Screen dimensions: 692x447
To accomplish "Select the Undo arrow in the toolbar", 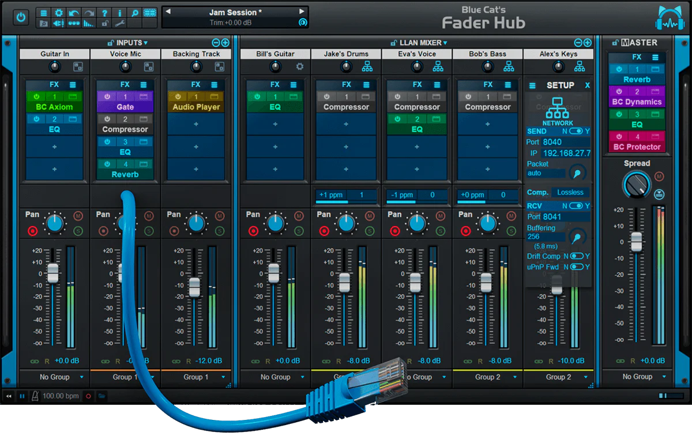I will pos(73,12).
